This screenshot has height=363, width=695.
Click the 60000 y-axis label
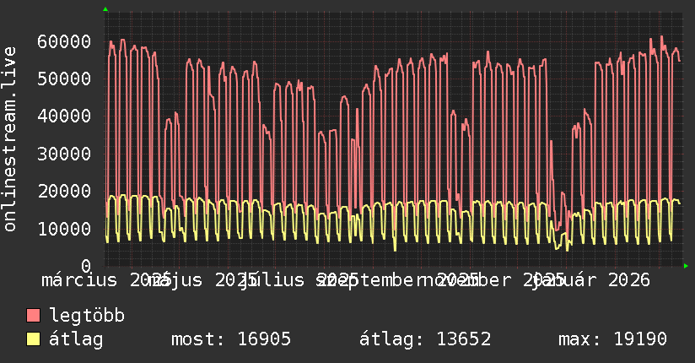click(x=64, y=41)
